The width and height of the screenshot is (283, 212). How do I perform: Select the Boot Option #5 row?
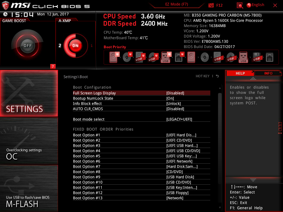point(141,156)
